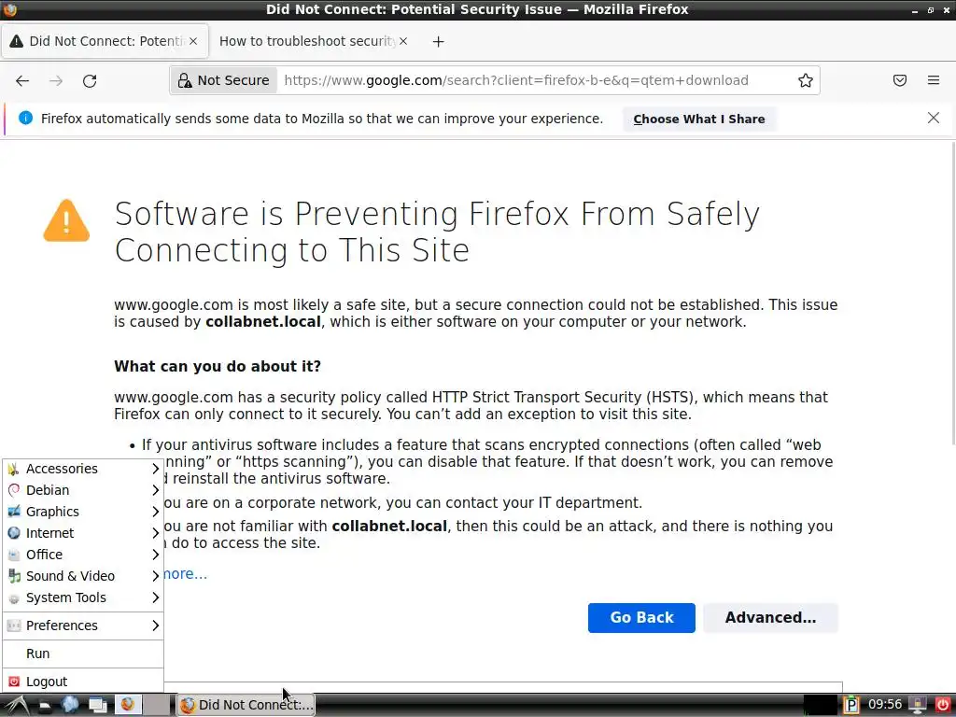Open the network monitor tray icon
The height and width of the screenshot is (717, 956).
917,705
